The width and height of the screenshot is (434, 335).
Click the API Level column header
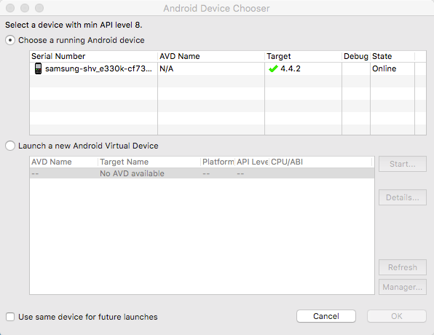click(x=252, y=162)
